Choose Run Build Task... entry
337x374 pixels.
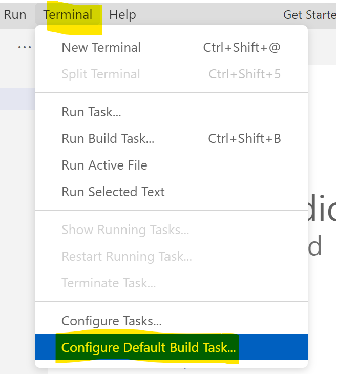click(x=108, y=138)
